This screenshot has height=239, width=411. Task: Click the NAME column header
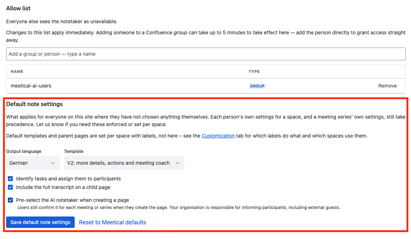(x=17, y=71)
